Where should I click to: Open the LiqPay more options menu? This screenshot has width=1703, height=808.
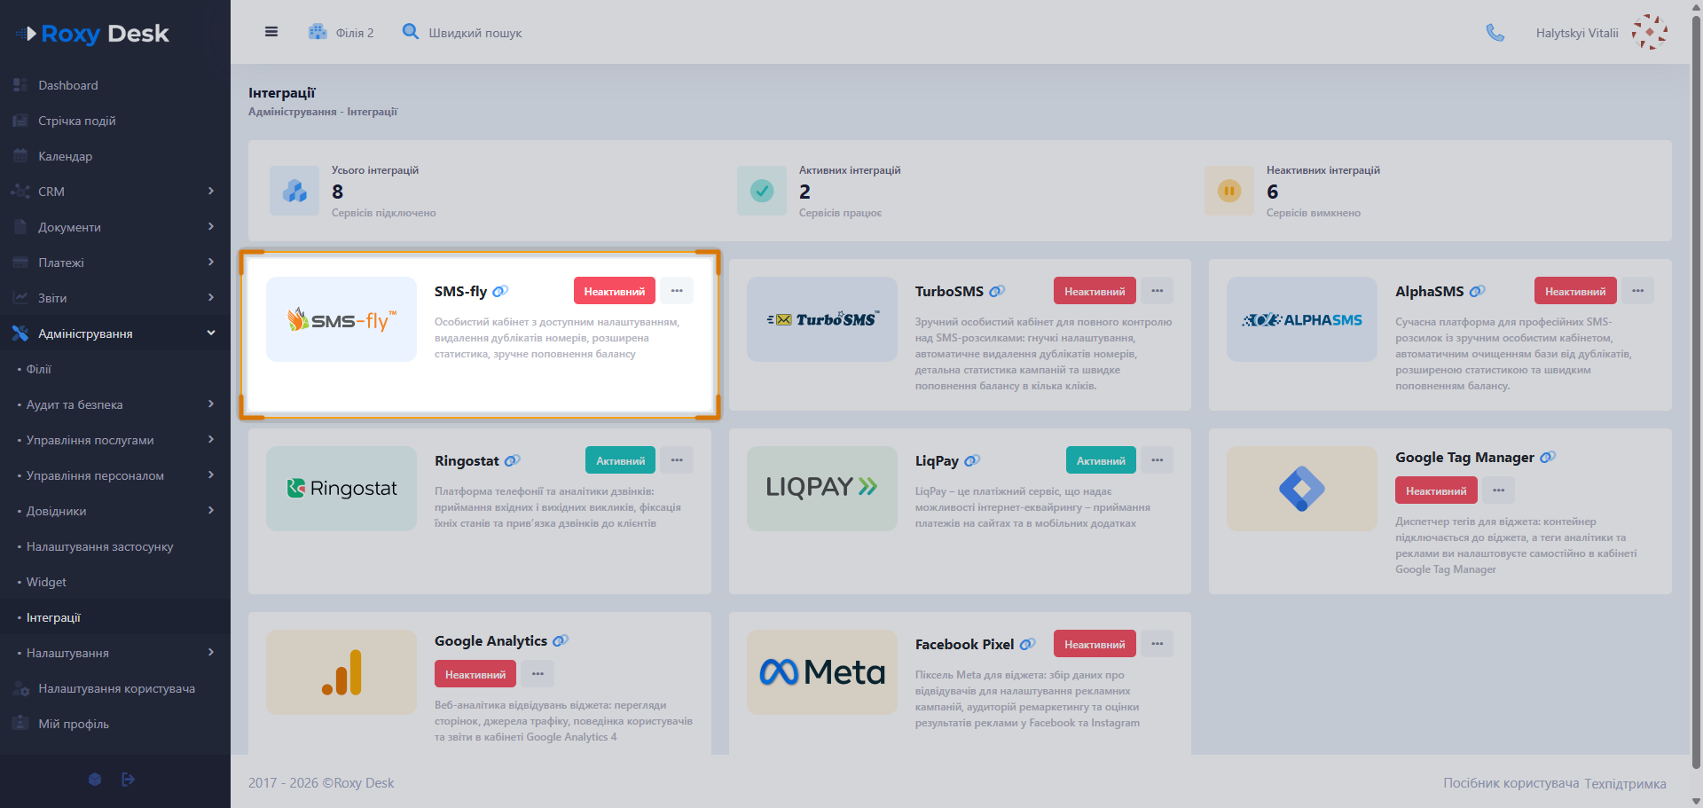1158,460
